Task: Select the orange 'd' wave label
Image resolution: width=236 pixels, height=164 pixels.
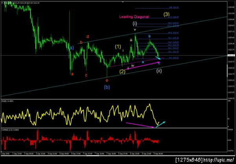Action: (x=88, y=36)
